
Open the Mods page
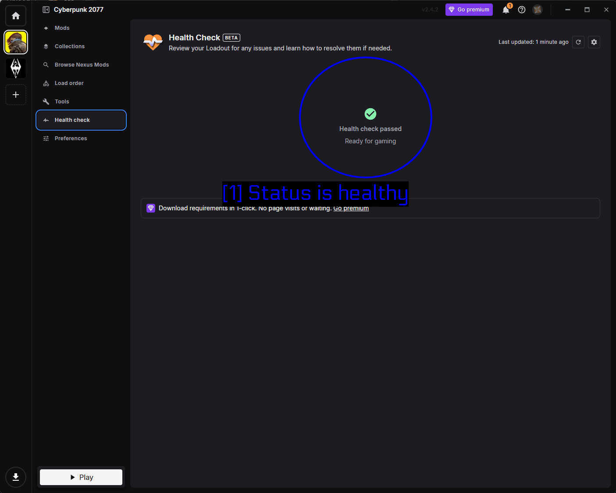(81, 28)
